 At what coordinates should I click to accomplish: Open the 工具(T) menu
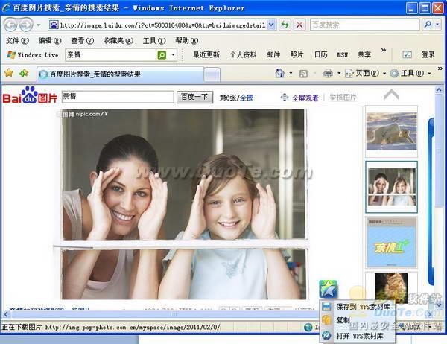[x=154, y=41]
